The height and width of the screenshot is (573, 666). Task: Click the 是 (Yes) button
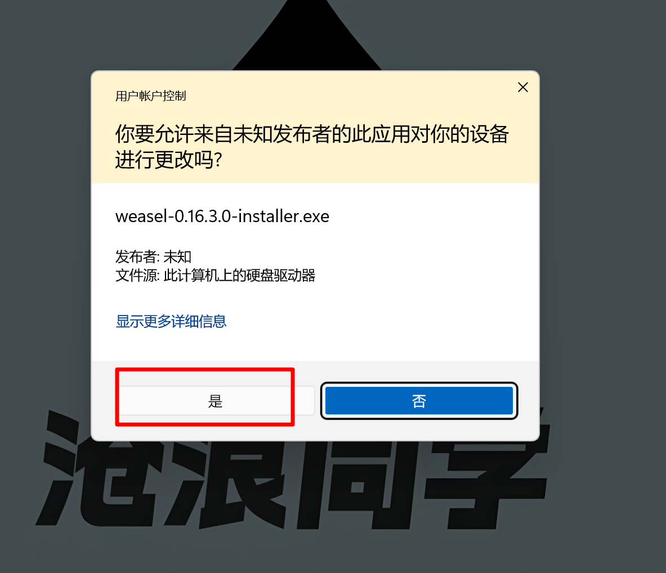216,401
